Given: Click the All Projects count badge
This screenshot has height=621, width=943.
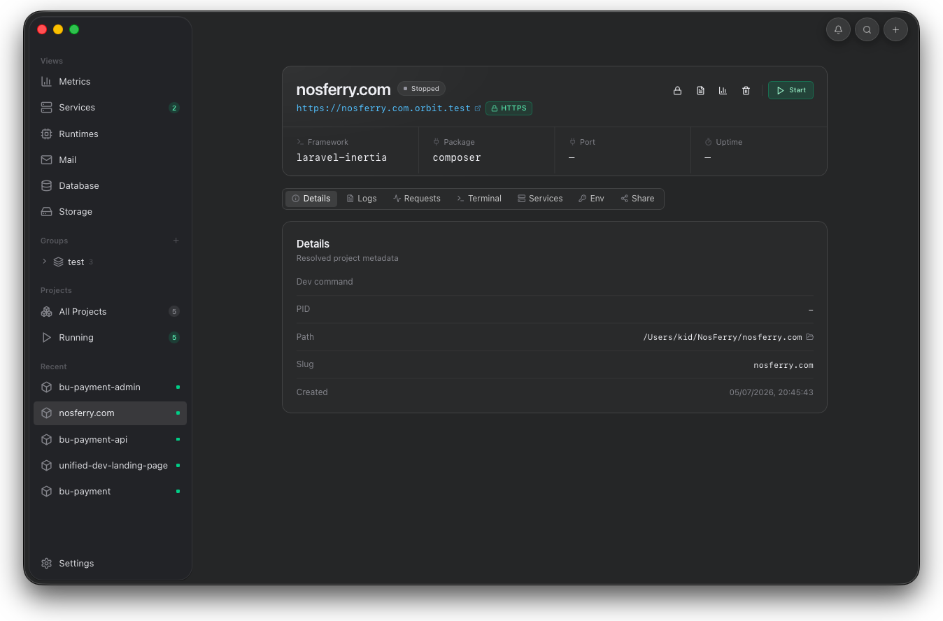Looking at the screenshot, I should coord(174,311).
